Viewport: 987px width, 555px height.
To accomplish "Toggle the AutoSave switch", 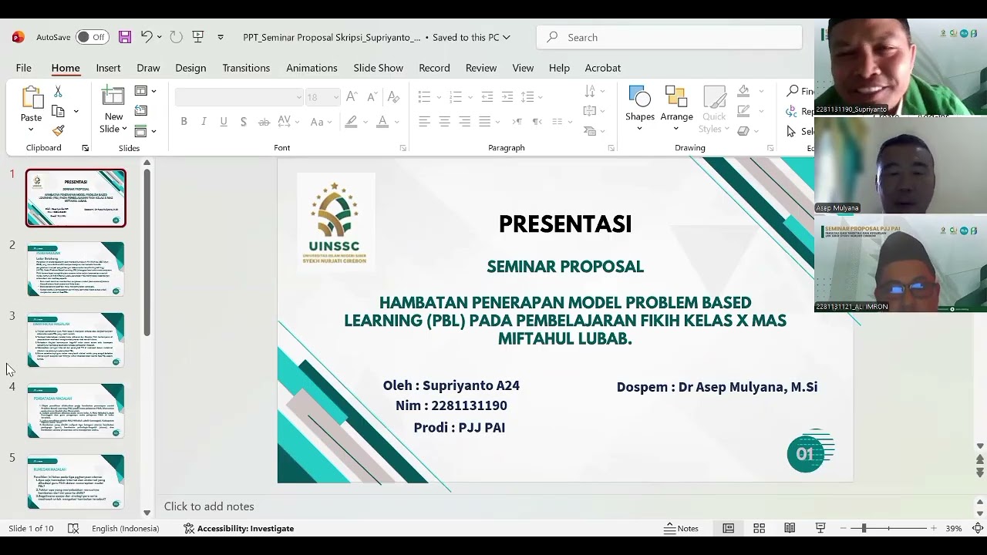I will (93, 37).
